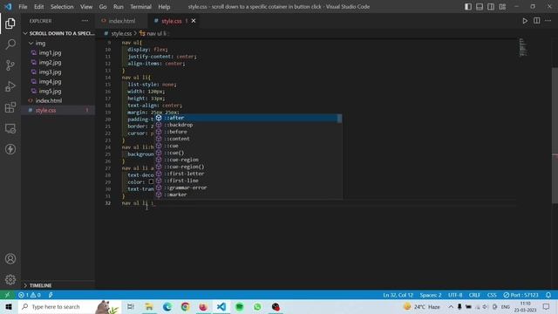This screenshot has width=558, height=314.
Task: Collapse the SCROLL DOWN TO A SPECI... project folder
Action: click(x=58, y=33)
